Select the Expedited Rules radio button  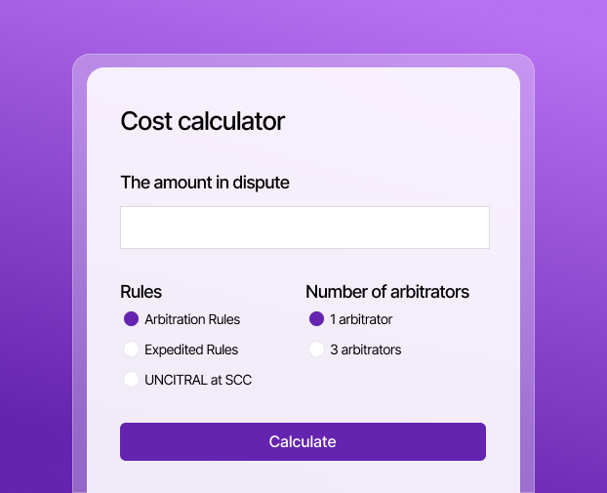pos(132,349)
